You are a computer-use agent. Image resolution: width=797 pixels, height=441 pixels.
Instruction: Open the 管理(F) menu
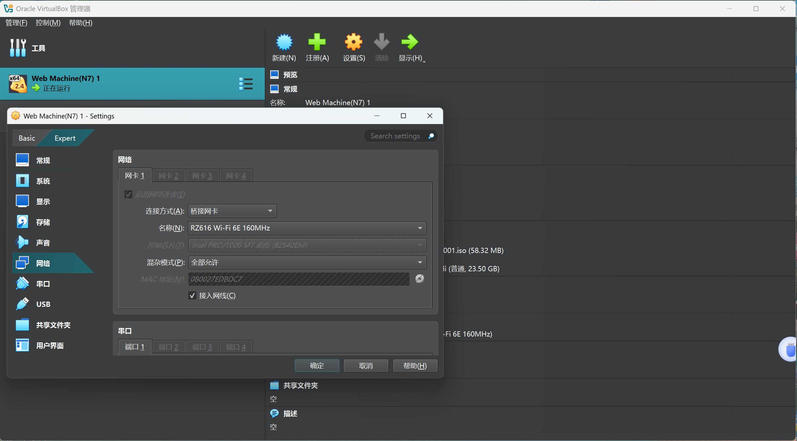[x=16, y=23]
